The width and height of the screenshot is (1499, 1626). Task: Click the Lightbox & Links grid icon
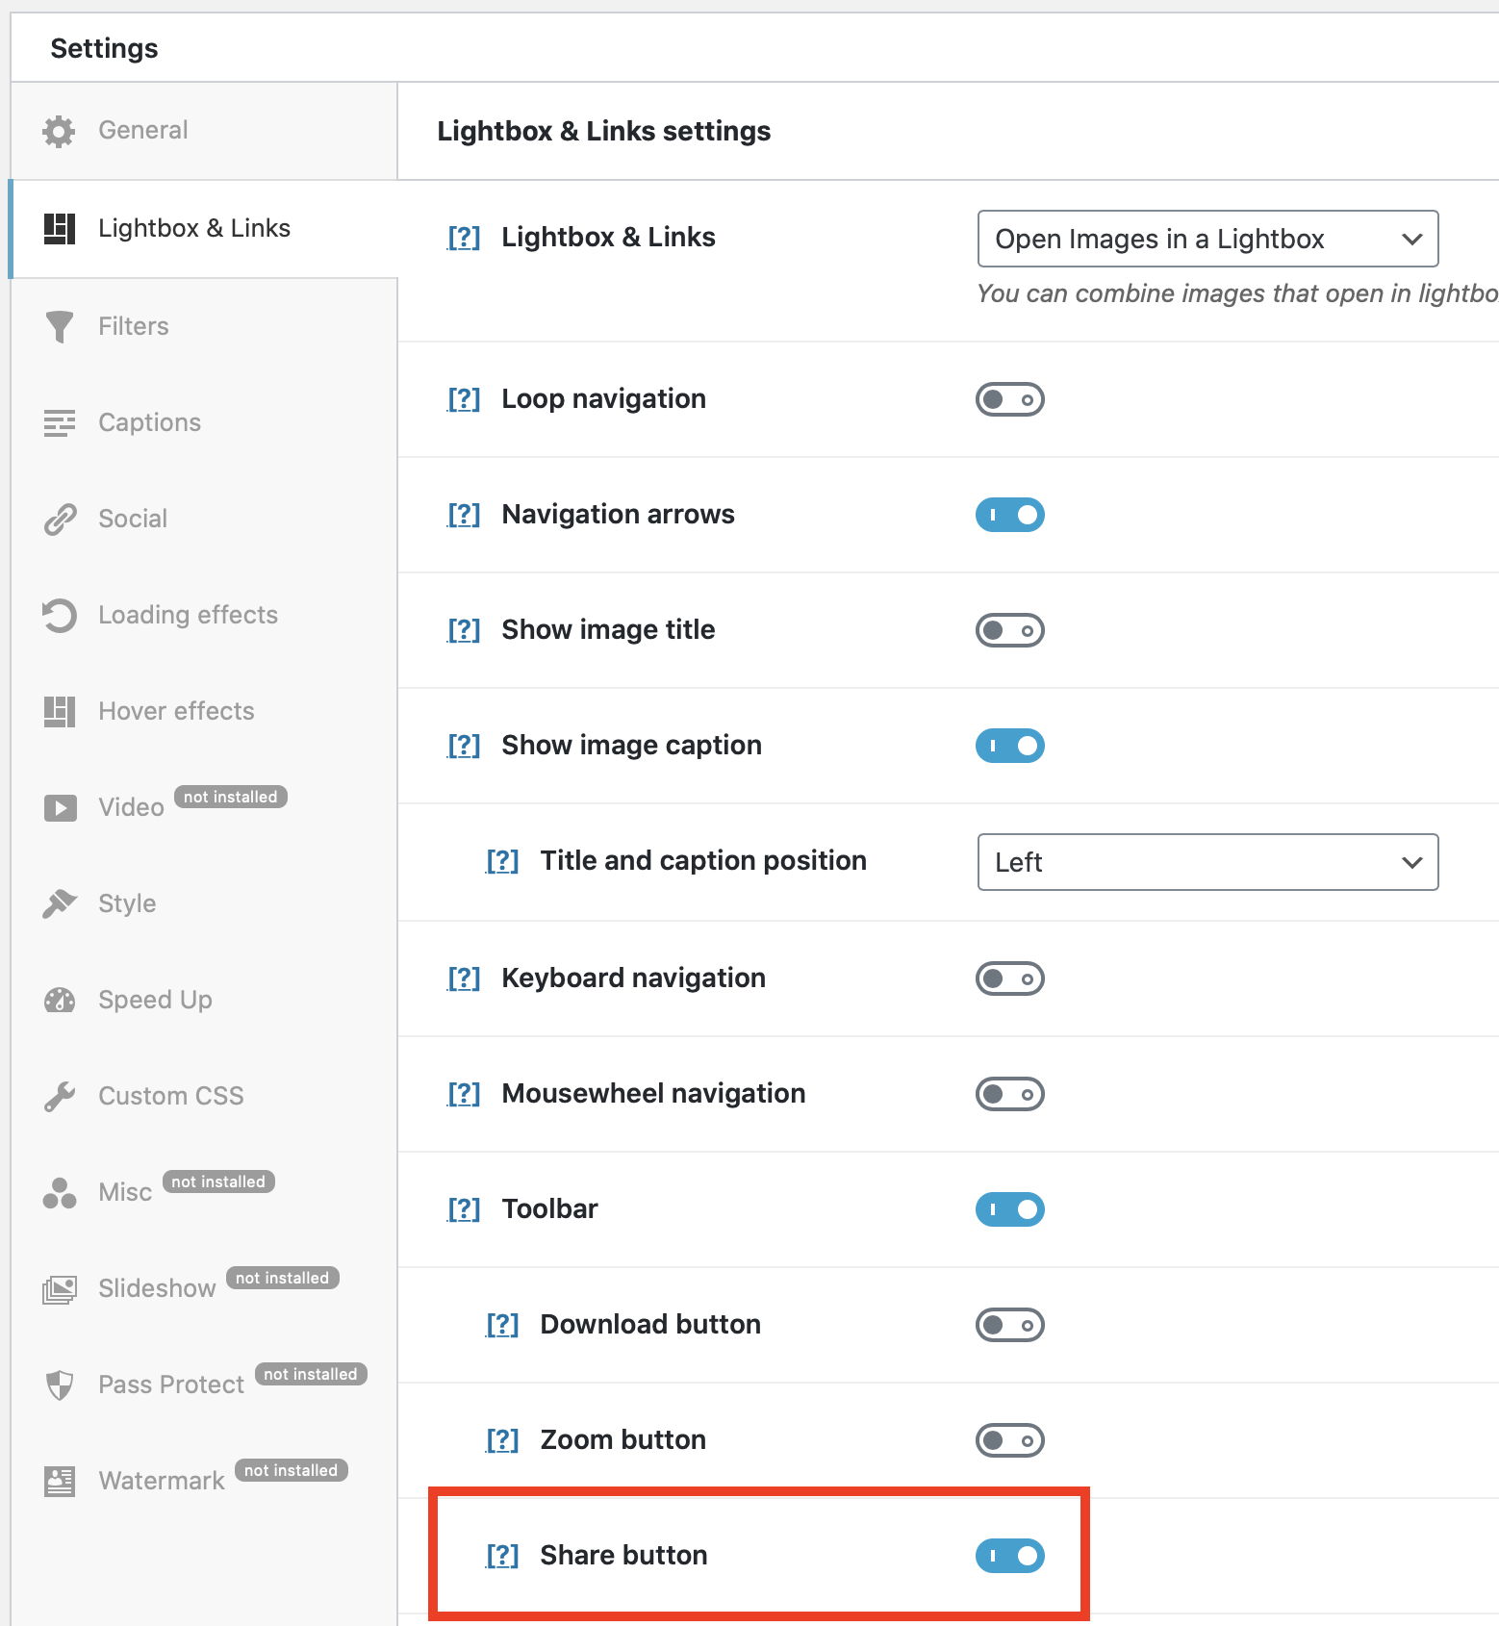tap(59, 229)
